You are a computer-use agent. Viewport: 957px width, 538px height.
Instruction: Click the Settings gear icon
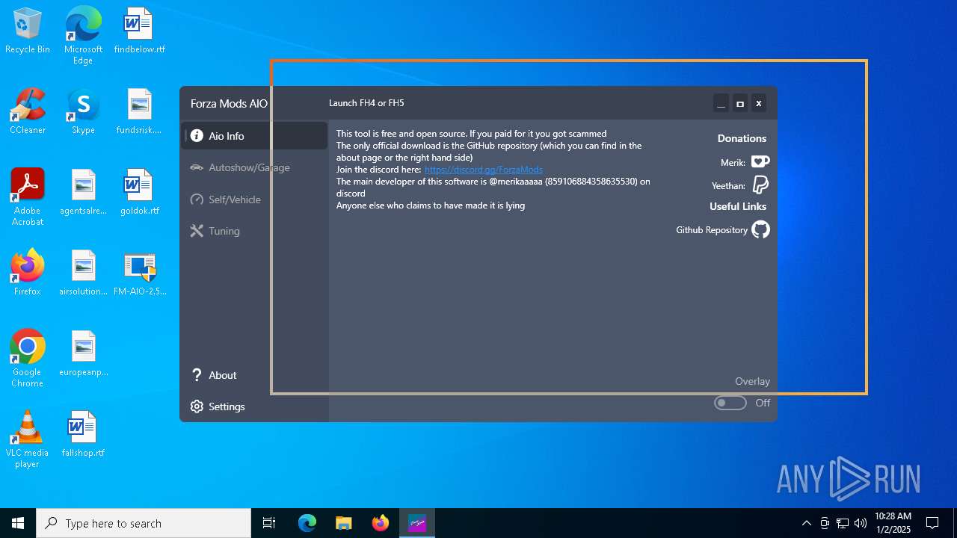(x=197, y=406)
